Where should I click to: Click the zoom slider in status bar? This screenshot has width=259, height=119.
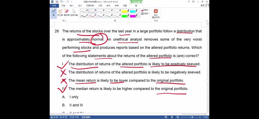192,117
